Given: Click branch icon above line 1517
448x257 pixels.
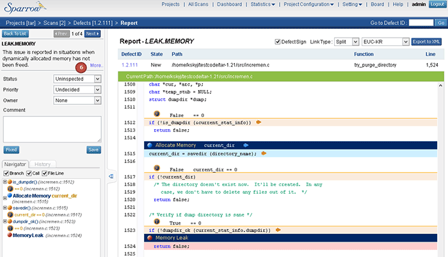Looking at the screenshot, I should [x=157, y=168].
